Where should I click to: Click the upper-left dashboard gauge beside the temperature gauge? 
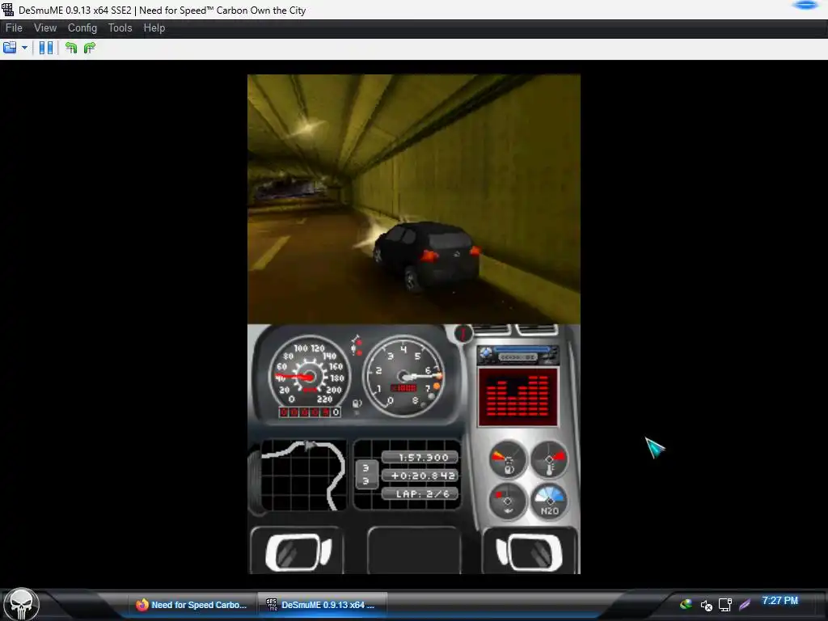(x=508, y=459)
